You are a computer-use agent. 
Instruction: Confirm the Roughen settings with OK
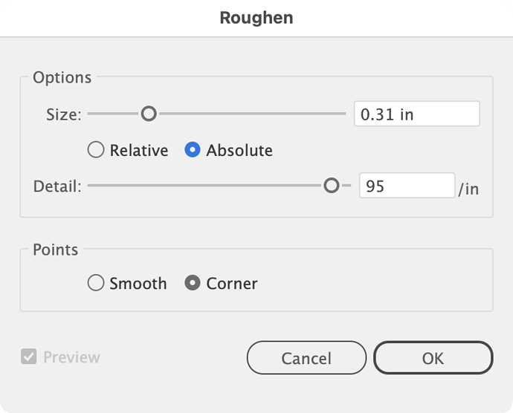click(433, 358)
